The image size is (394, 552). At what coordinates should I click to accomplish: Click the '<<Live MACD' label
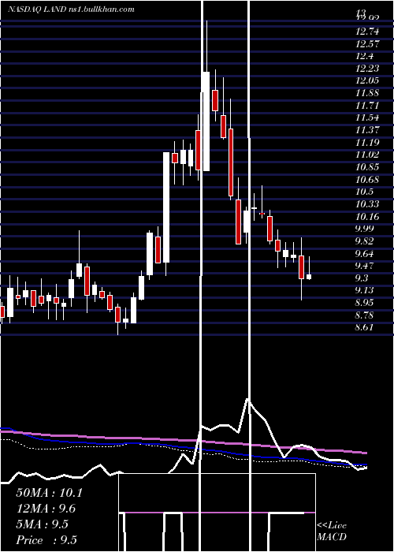pos(332,531)
